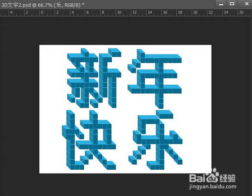Image resolution: width=252 pixels, height=196 pixels.
Task: Click the horizontal ruler at mark 20
Action: tap(196, 12)
